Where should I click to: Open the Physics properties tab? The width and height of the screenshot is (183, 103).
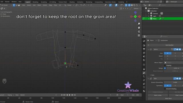pyautogui.click(x=144, y=80)
